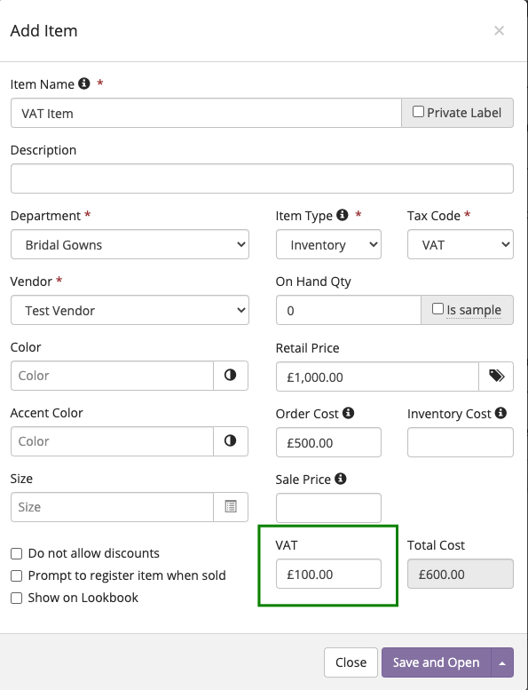Click the Size list icon button
The image size is (528, 690).
pyautogui.click(x=231, y=506)
